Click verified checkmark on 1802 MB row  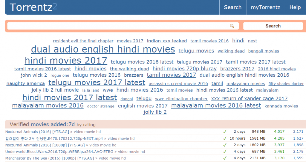[225, 145]
